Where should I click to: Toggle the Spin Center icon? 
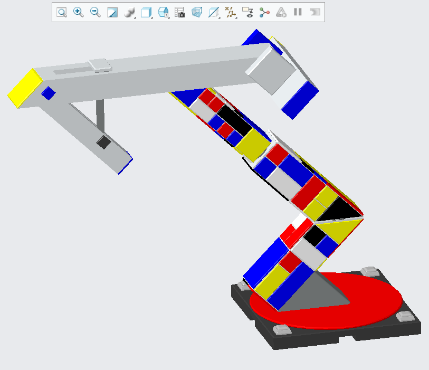point(264,12)
